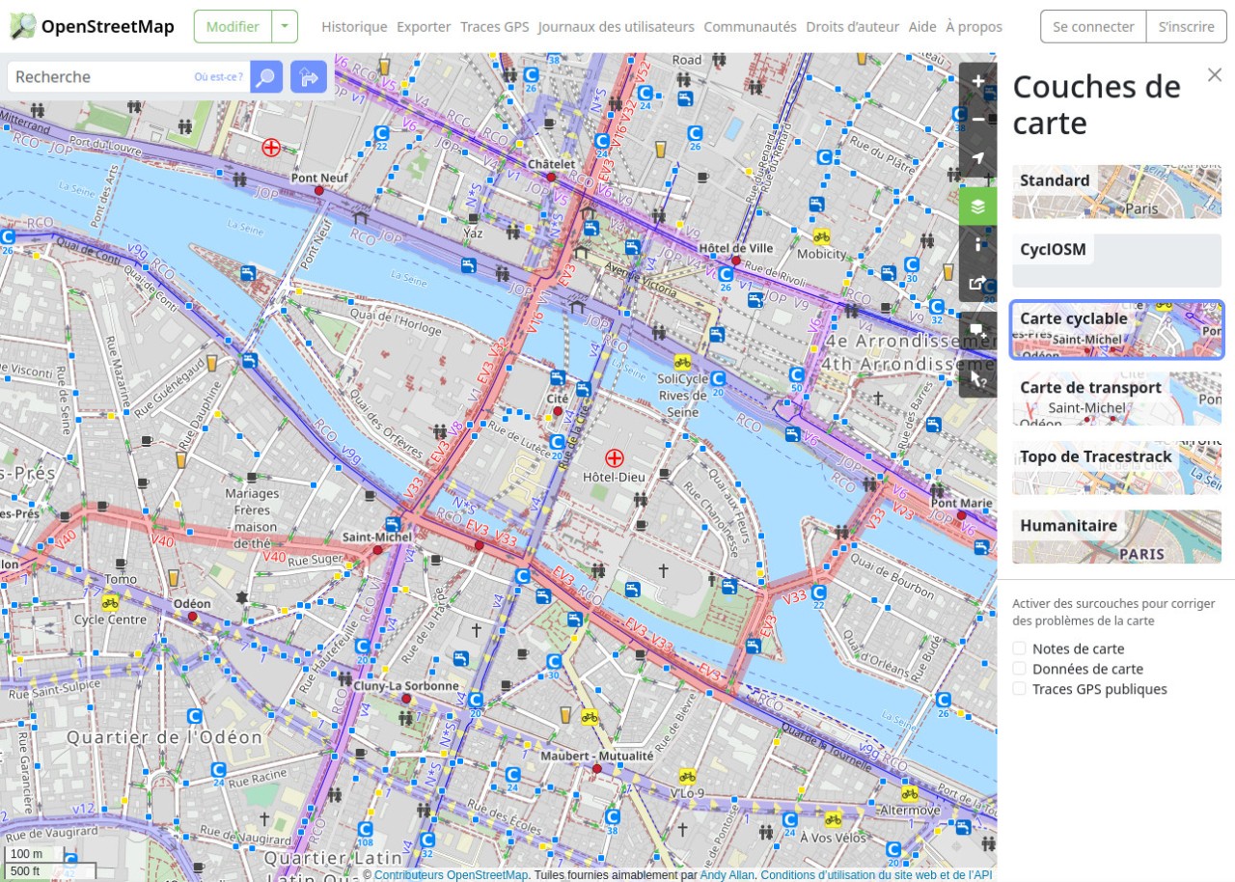This screenshot has width=1235, height=882.
Task: Select the Standard map layer
Action: coord(1117,191)
